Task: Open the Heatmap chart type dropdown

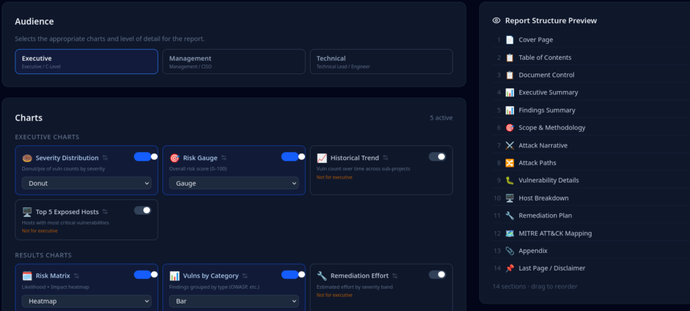Action: point(87,301)
